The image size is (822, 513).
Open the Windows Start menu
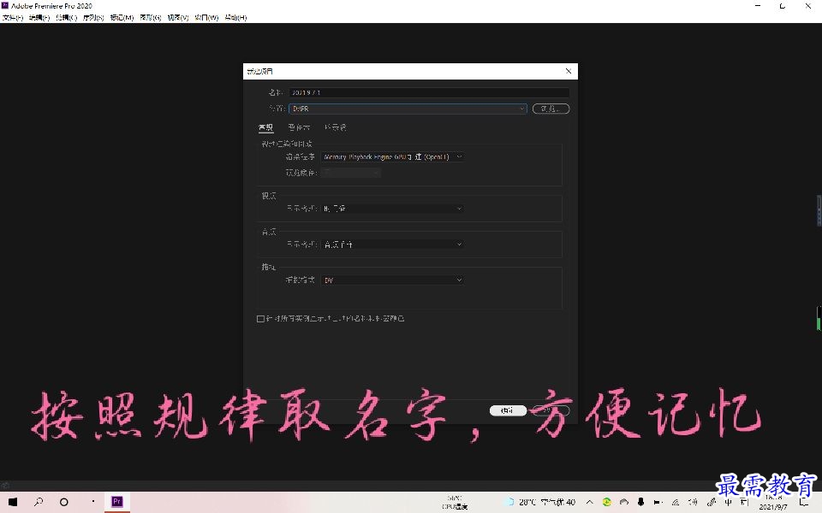click(13, 502)
